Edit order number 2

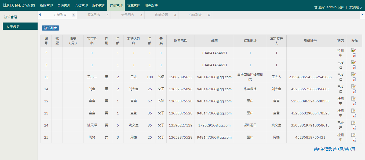(353, 50)
